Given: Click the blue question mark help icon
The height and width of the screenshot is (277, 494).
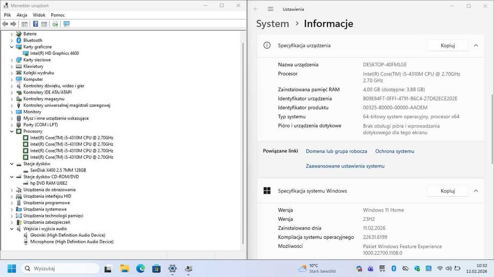Looking at the screenshot, I should 36,24.
